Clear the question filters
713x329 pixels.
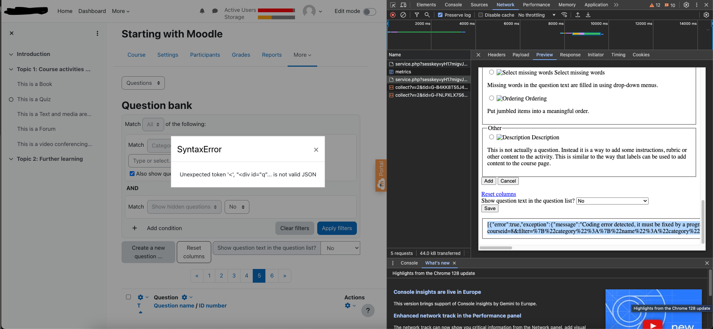[x=295, y=228]
